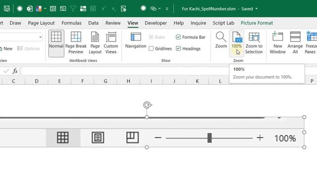Select the Normal workbook view
Viewport: 317px width, 178px height.
coord(56,43)
